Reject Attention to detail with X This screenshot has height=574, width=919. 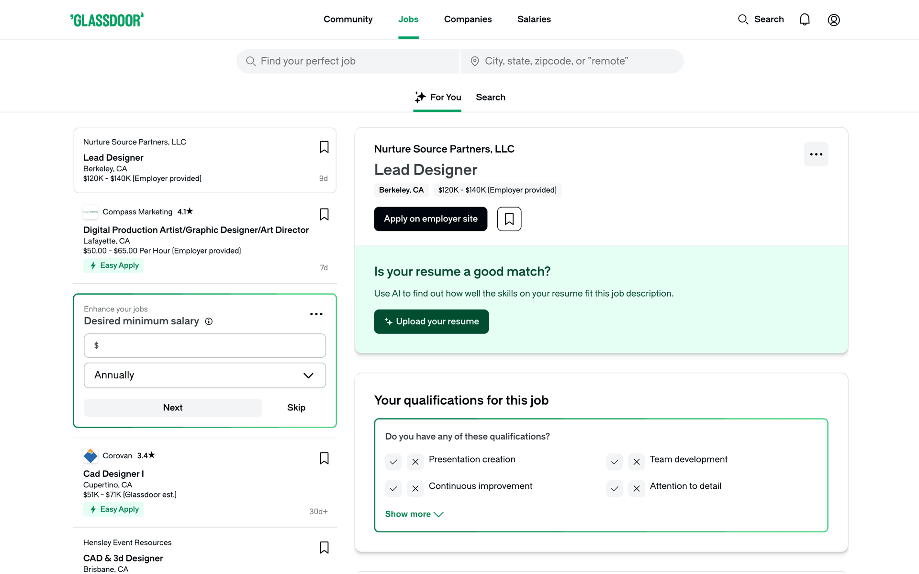tap(637, 488)
